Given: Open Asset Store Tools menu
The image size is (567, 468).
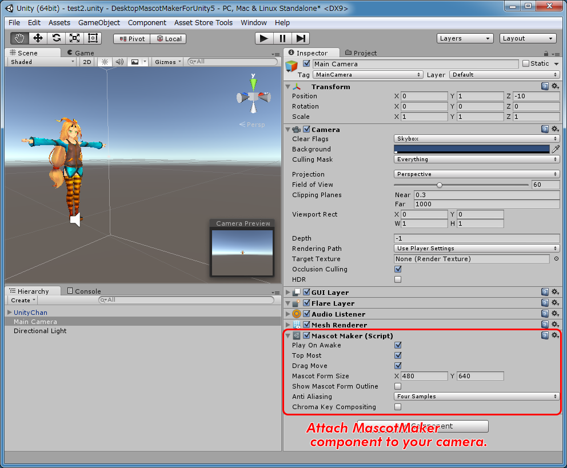Looking at the screenshot, I should pyautogui.click(x=203, y=23).
